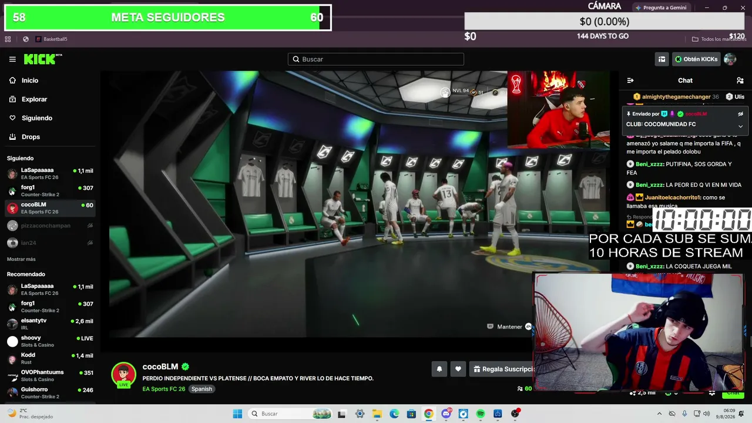The image size is (752, 423).
Task: Toggle stream notifications bell
Action: [439, 369]
